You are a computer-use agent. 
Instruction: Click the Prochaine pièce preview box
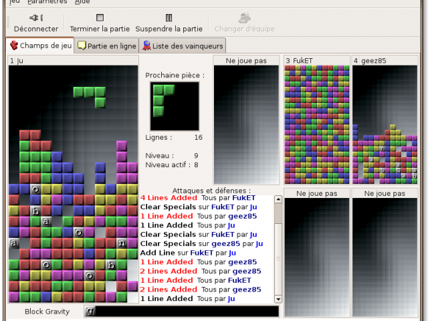tap(175, 106)
